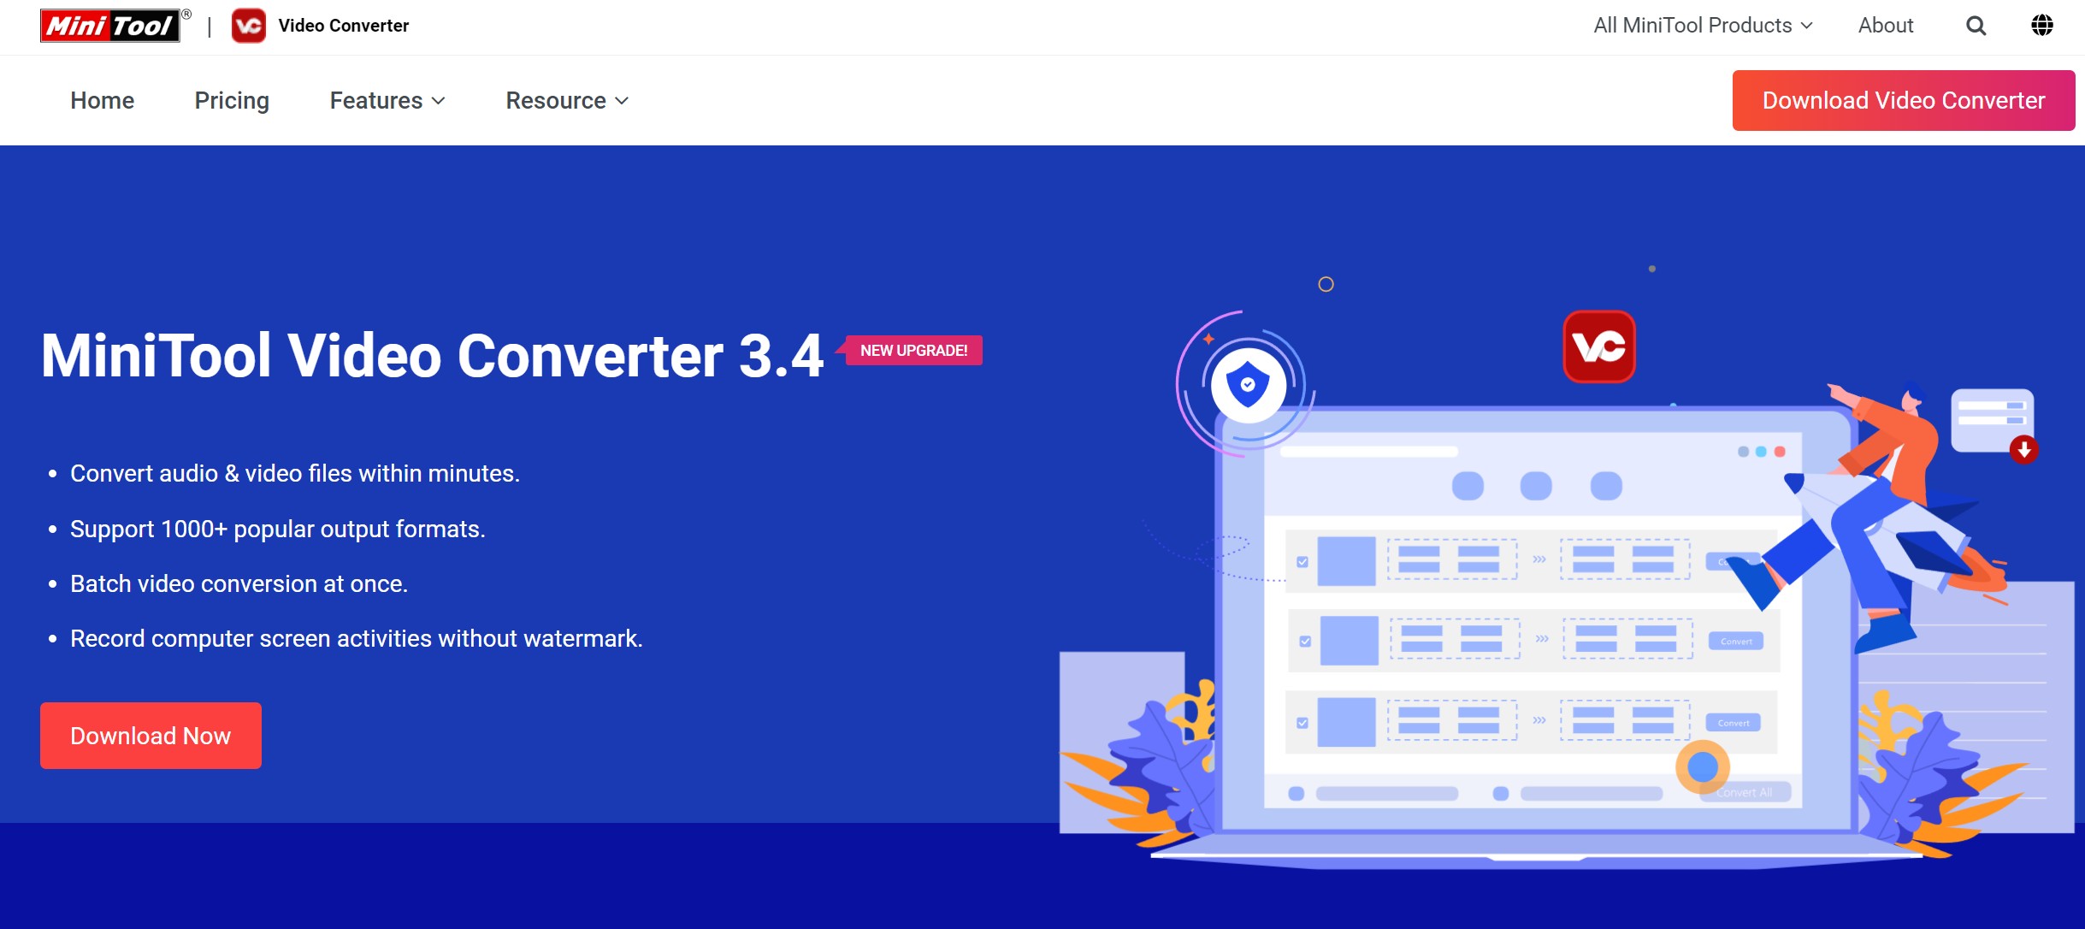Select the Pricing tab in navigation
Image resolution: width=2085 pixels, height=929 pixels.
230,100
